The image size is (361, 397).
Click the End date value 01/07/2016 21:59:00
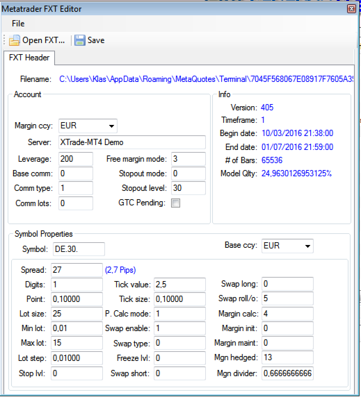pos(297,147)
